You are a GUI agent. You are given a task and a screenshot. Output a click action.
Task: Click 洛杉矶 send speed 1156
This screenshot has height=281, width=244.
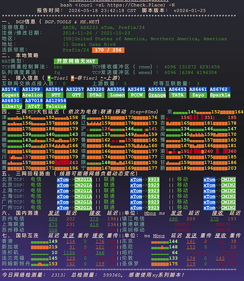(69, 252)
